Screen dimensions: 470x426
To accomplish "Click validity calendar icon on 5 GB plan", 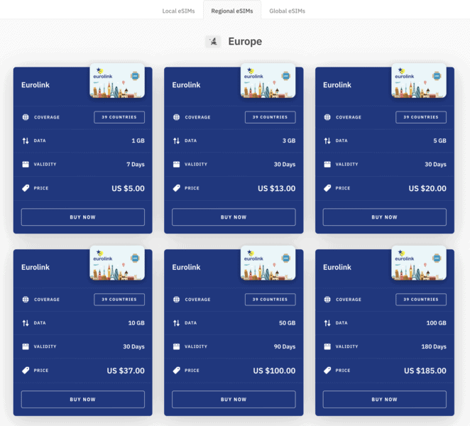I will [327, 164].
